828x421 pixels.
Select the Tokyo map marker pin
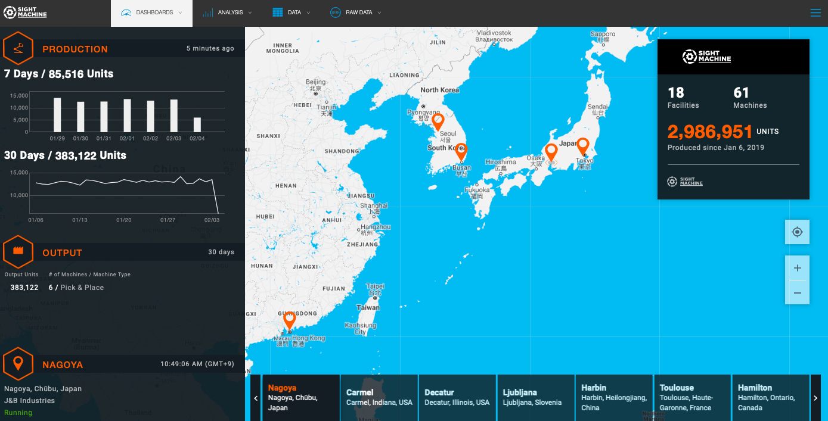tap(583, 145)
